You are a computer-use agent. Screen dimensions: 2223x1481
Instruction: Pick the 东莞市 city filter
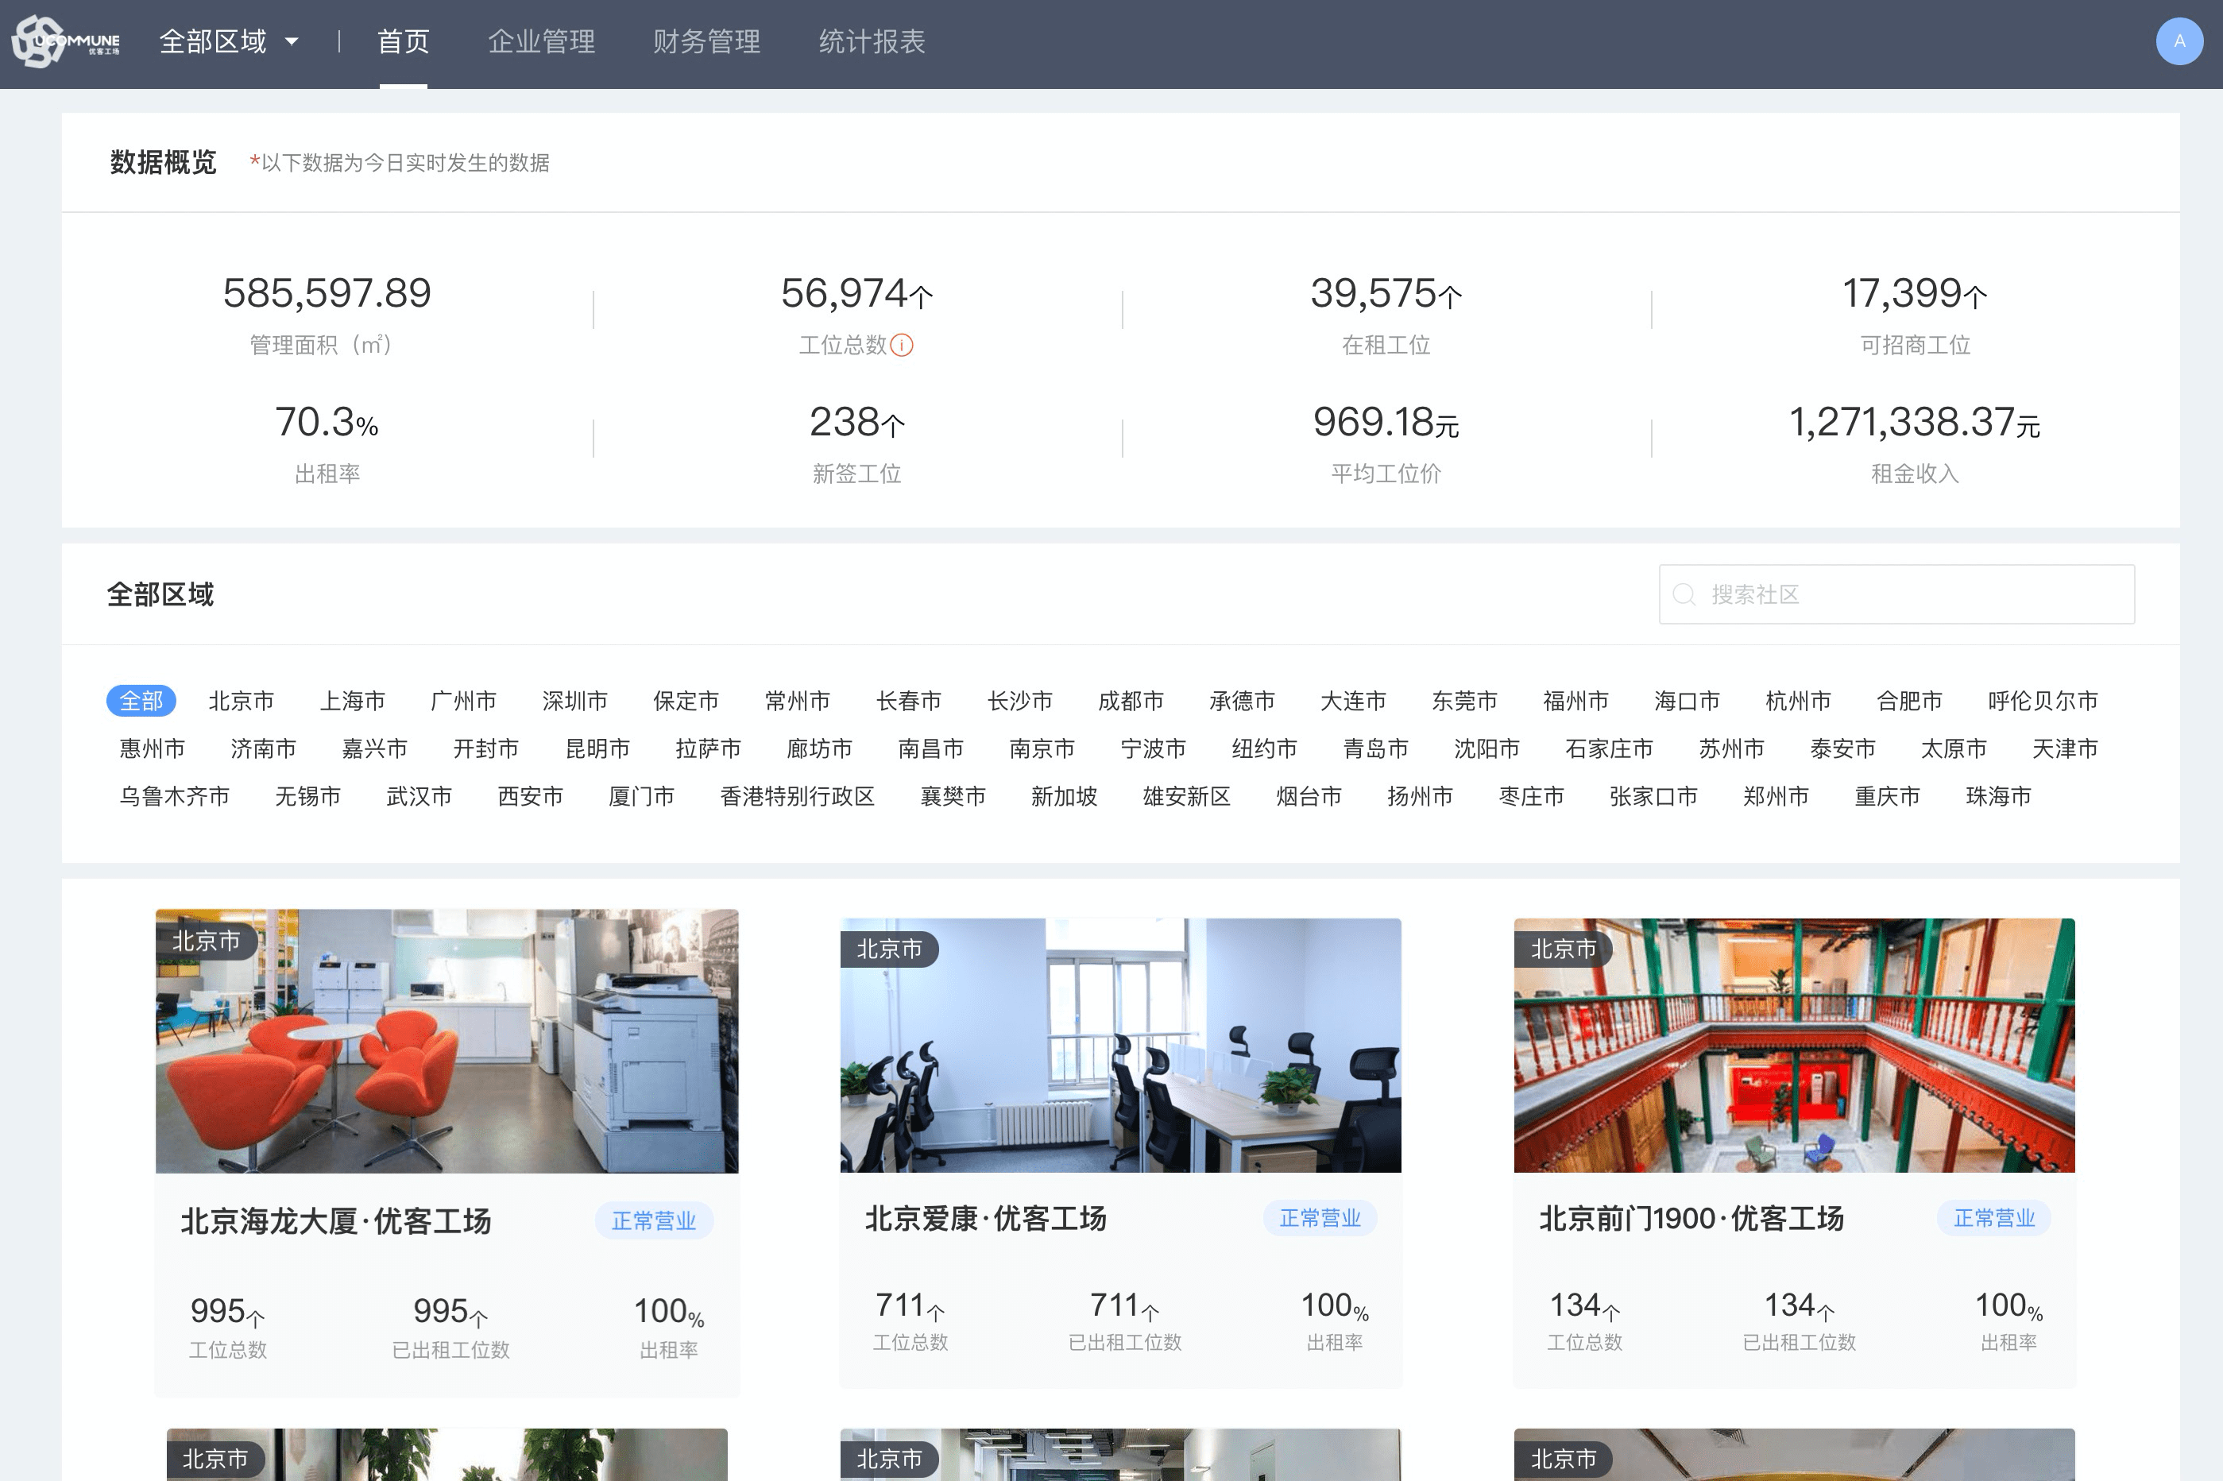point(1465,701)
